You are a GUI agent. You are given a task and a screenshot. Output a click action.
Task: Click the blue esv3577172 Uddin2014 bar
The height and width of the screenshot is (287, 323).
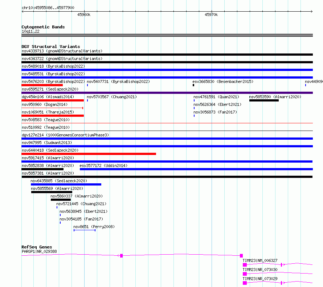tap(196, 169)
